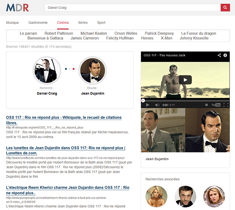Click the red dot between portraits
Viewport: 235px width, 210px height.
[74, 69]
